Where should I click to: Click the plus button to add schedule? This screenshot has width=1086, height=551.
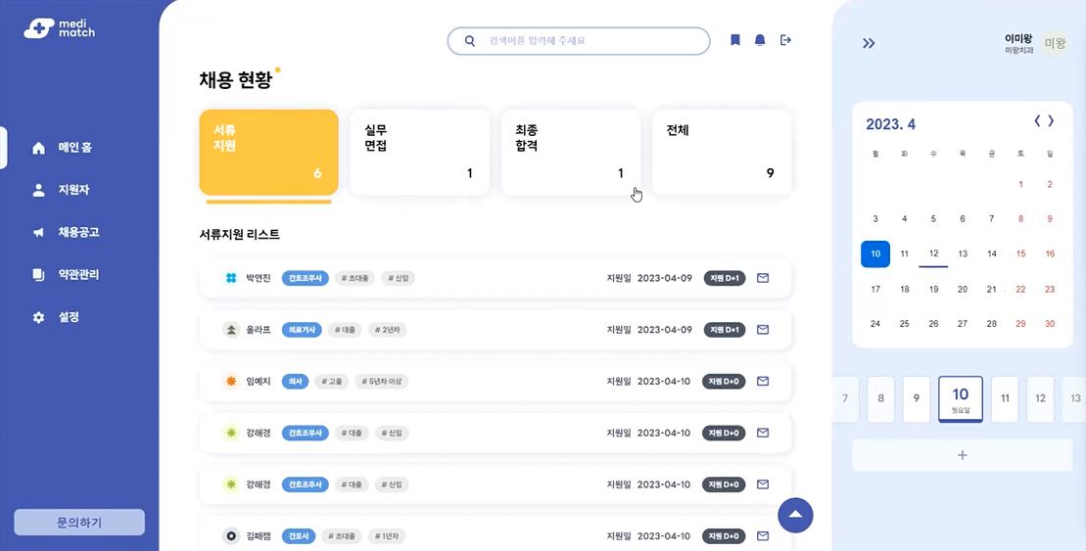pos(962,455)
